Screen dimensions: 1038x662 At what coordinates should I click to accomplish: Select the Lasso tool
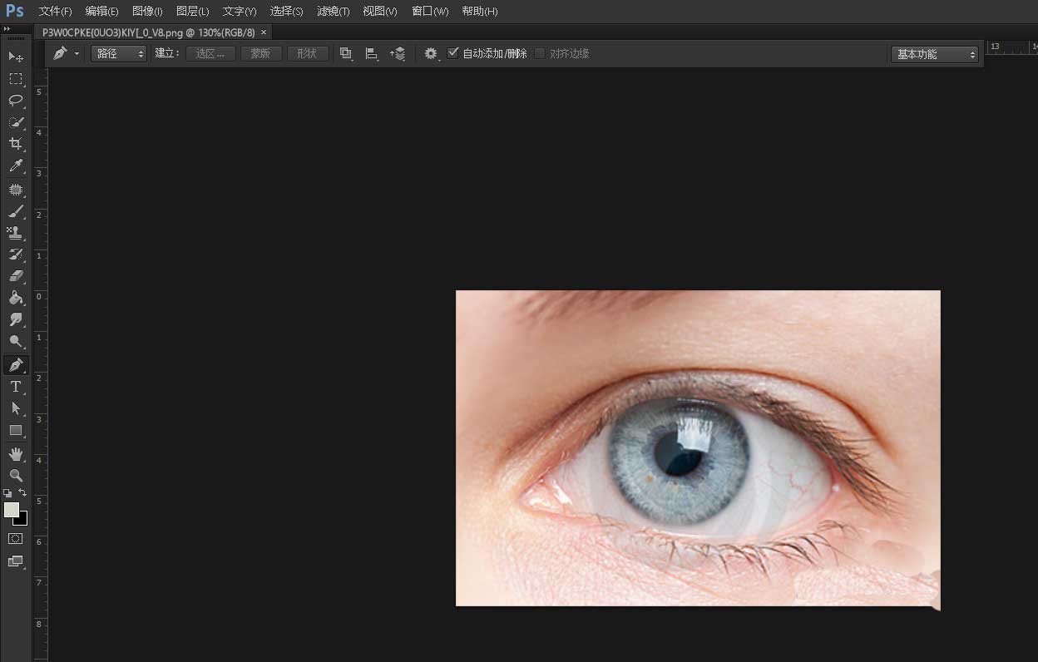(15, 101)
